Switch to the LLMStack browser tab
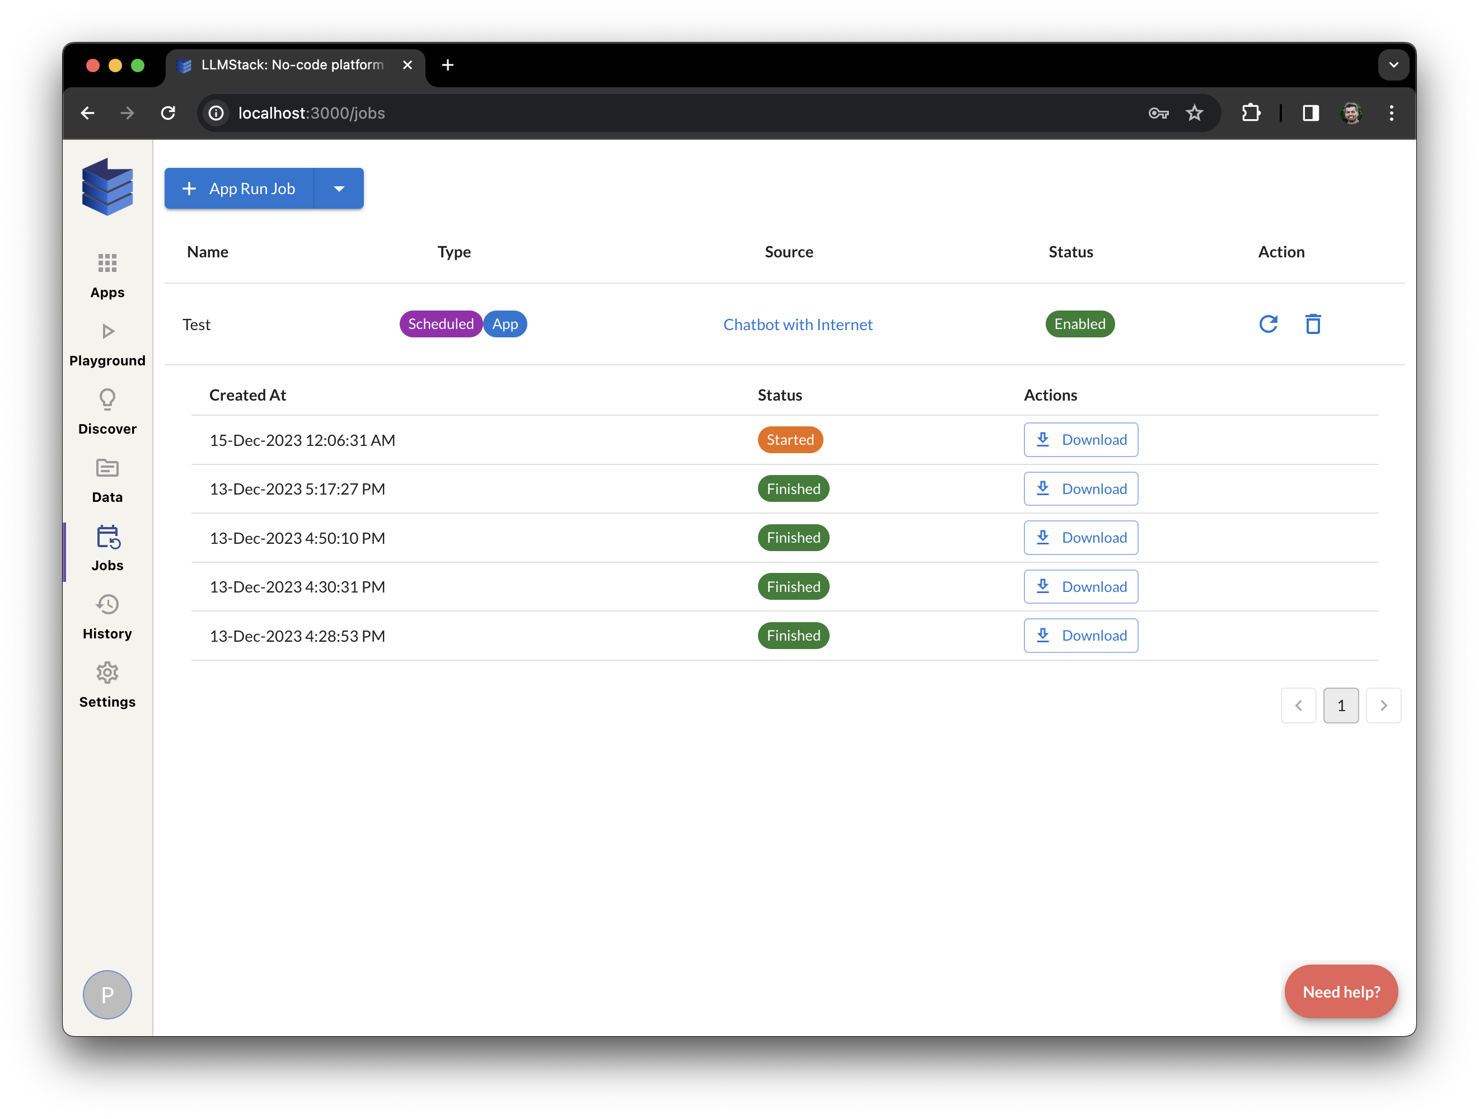This screenshot has height=1119, width=1479. pos(288,65)
